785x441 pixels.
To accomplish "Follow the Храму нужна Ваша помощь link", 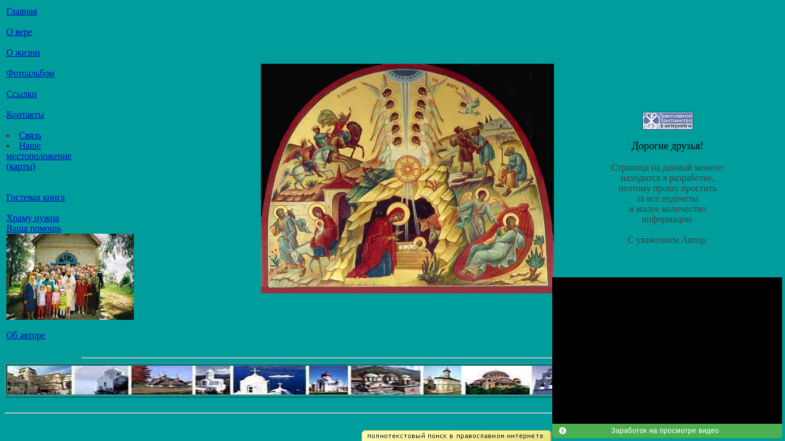I will 33,223.
